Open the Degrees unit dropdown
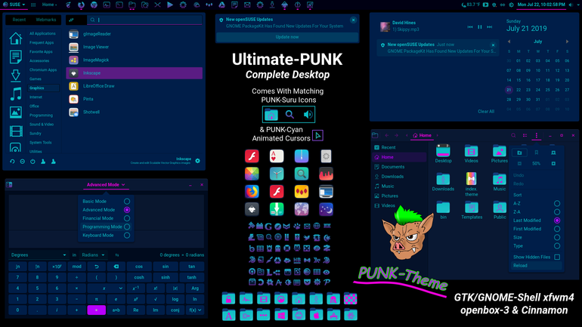The image size is (582, 327). [39, 255]
